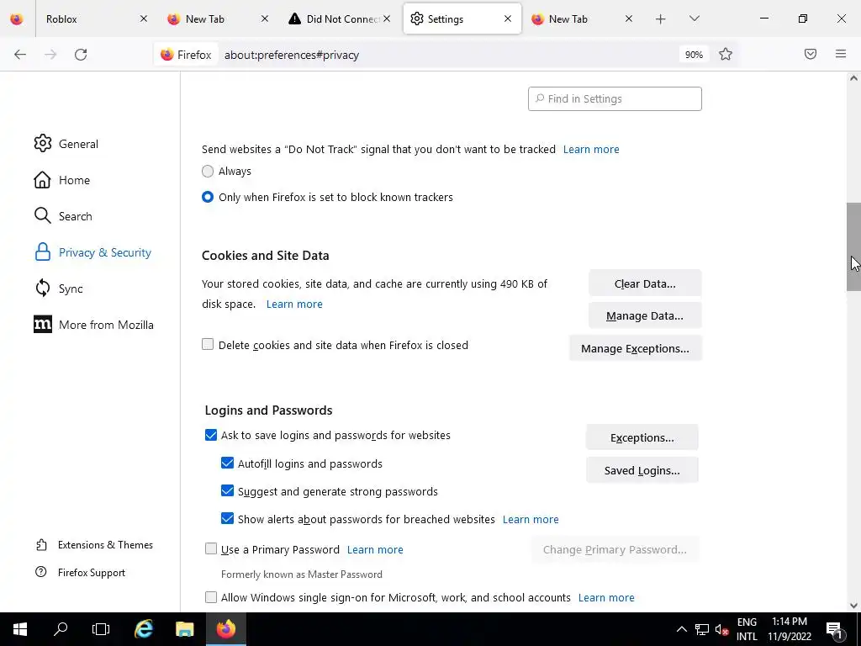Toggle Show alerts about breached websites
The height and width of the screenshot is (646, 861).
point(227,518)
